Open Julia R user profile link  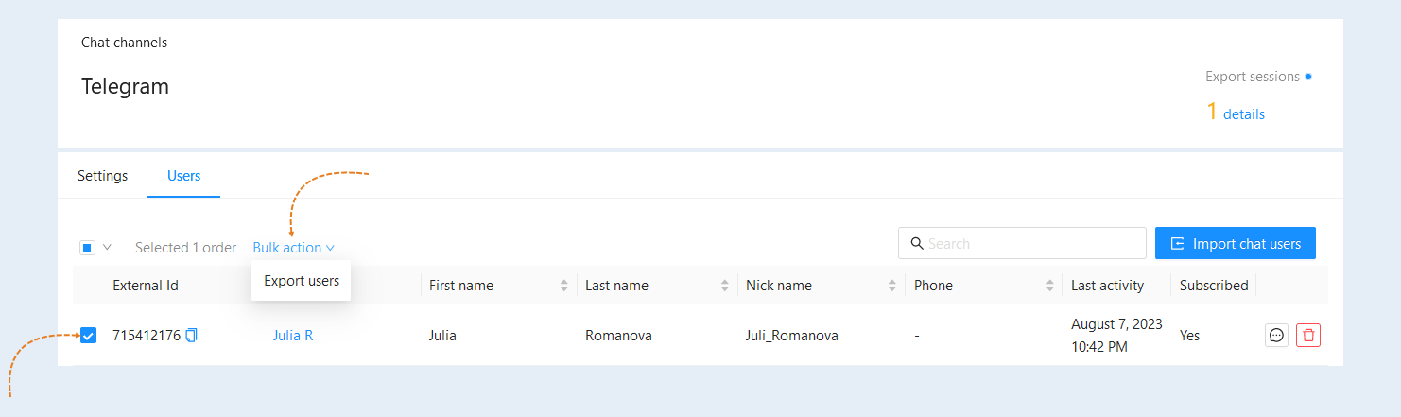pyautogui.click(x=293, y=335)
